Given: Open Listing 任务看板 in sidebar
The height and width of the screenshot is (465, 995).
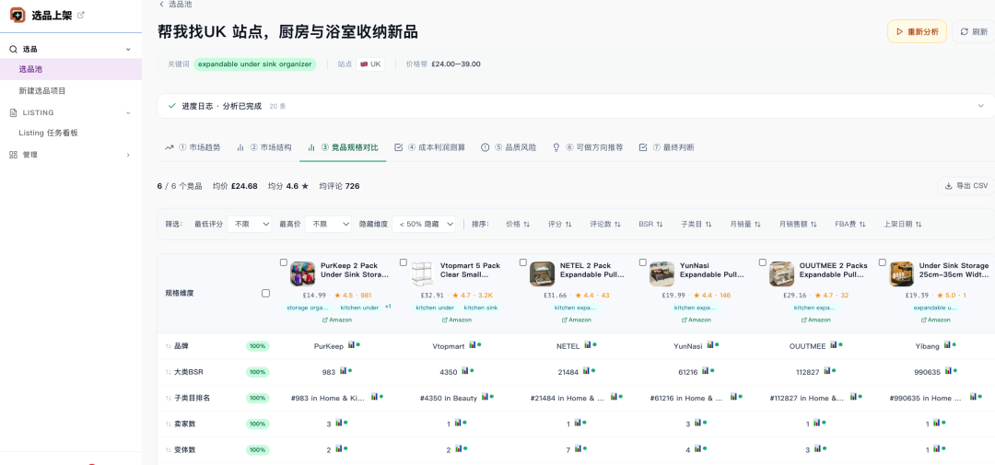Looking at the screenshot, I should tap(48, 133).
